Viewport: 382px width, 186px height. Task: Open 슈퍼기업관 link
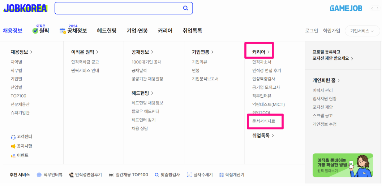(20, 112)
